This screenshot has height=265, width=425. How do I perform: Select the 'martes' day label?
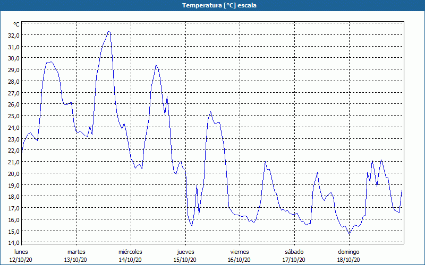[76, 252]
